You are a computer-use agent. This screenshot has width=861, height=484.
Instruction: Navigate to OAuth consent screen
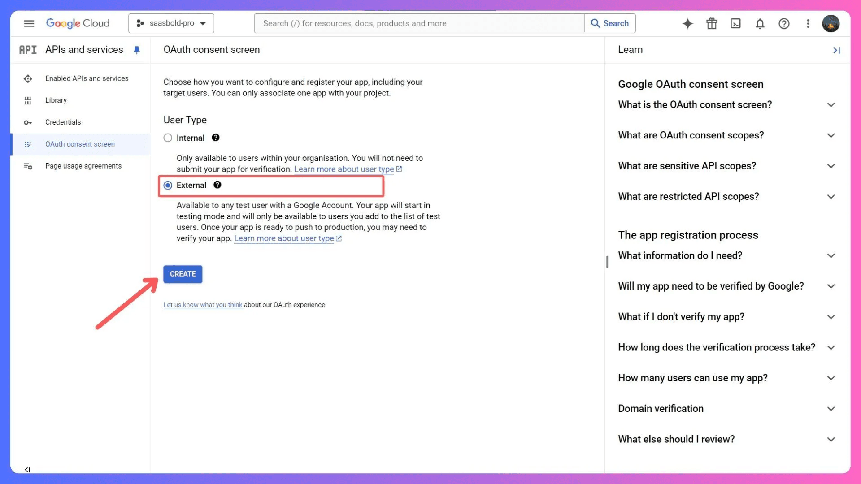[x=80, y=143]
